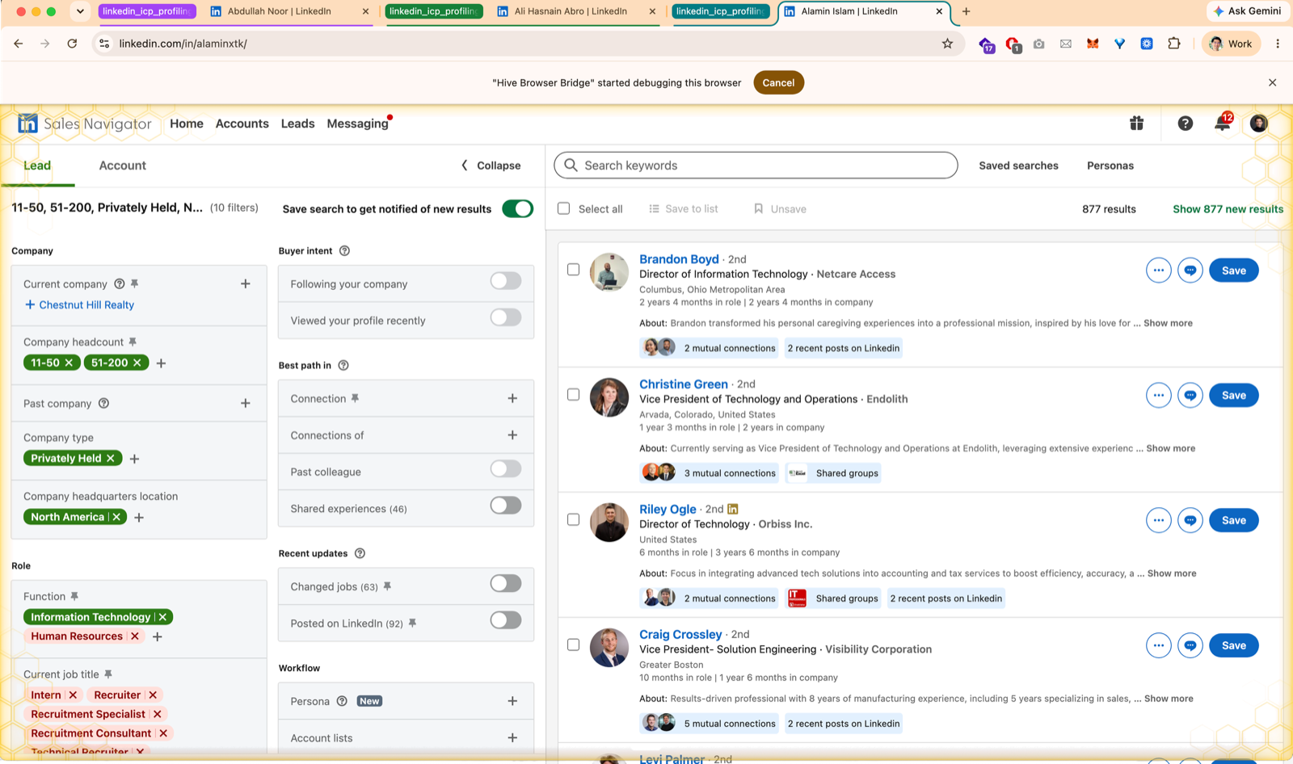
Task: Enable Shared experiences toggle
Action: point(506,506)
